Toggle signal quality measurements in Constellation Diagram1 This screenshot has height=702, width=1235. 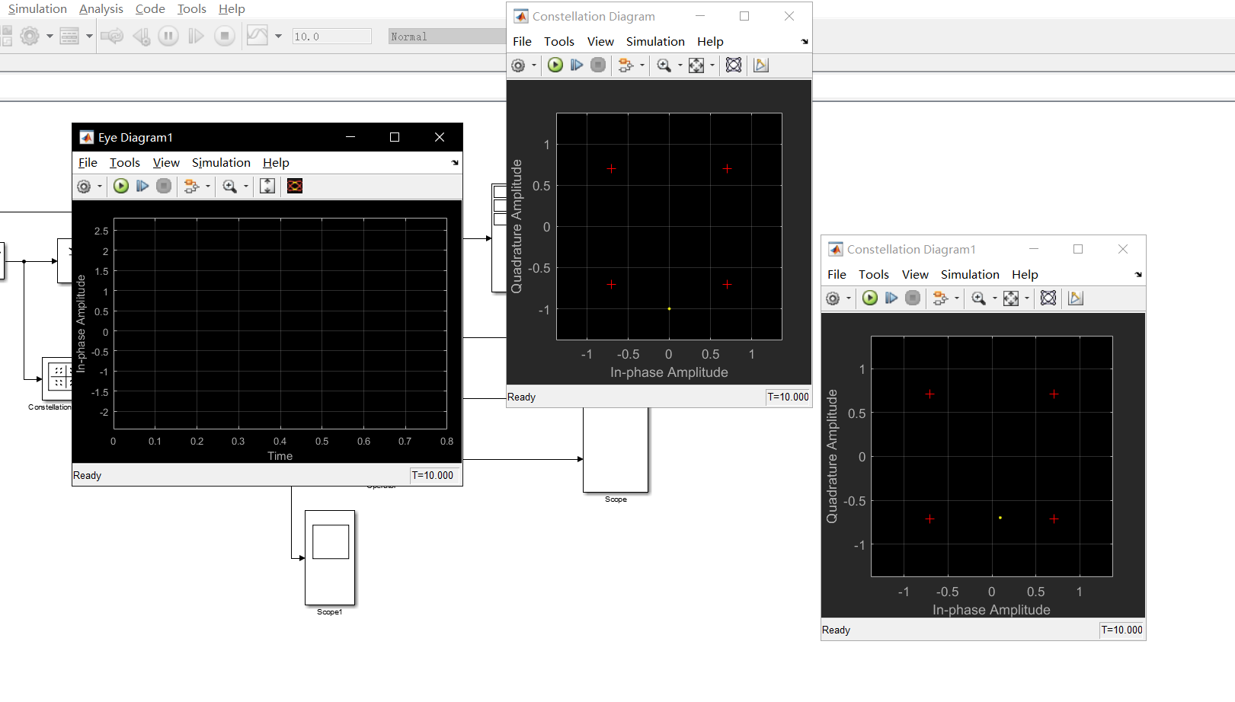click(x=1076, y=298)
